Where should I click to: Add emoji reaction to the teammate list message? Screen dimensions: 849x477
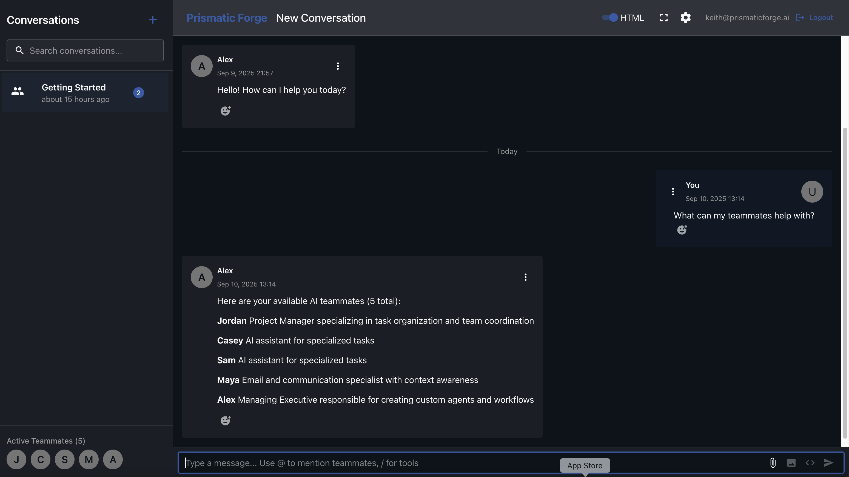tap(226, 420)
